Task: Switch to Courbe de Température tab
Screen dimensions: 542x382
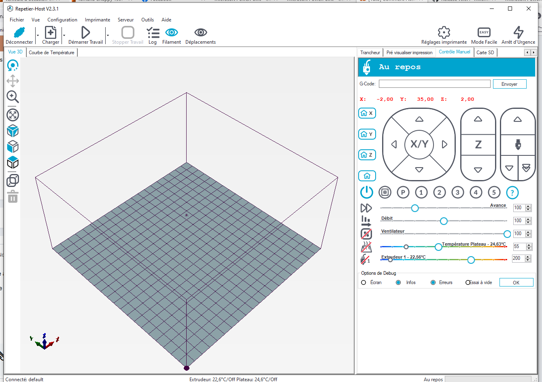Action: [x=52, y=53]
